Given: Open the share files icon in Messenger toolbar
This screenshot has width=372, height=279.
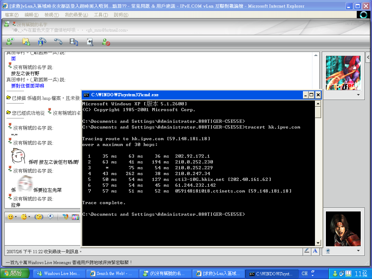Looking at the screenshot, I should point(26,42).
